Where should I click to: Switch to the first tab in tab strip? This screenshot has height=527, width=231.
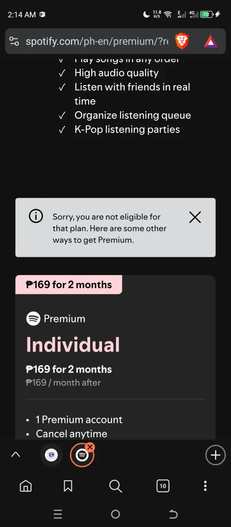[x=51, y=455]
